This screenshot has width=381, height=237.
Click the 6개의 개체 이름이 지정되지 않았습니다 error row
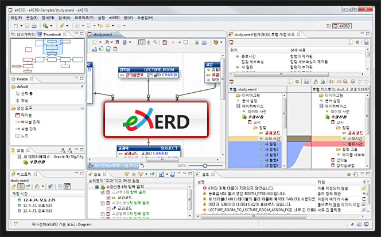(x=241, y=188)
